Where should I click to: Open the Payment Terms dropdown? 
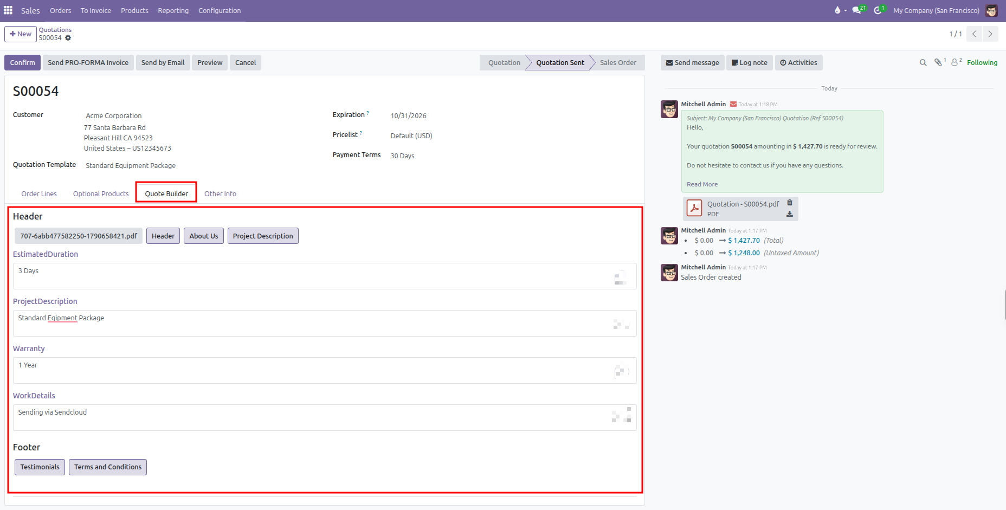[403, 156]
